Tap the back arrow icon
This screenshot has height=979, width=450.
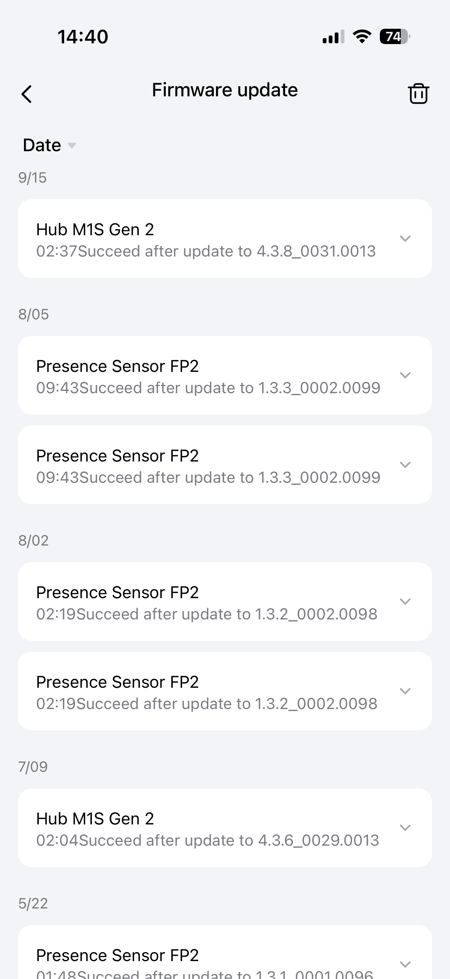[26, 94]
